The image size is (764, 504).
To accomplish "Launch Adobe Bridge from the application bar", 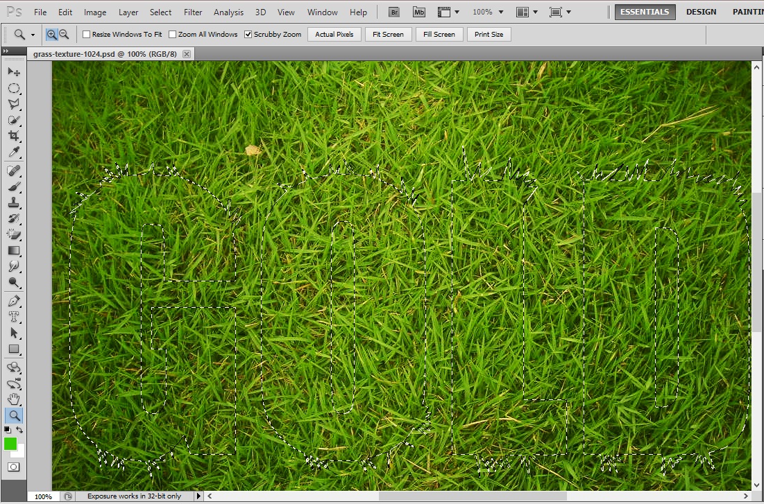I will pyautogui.click(x=393, y=12).
